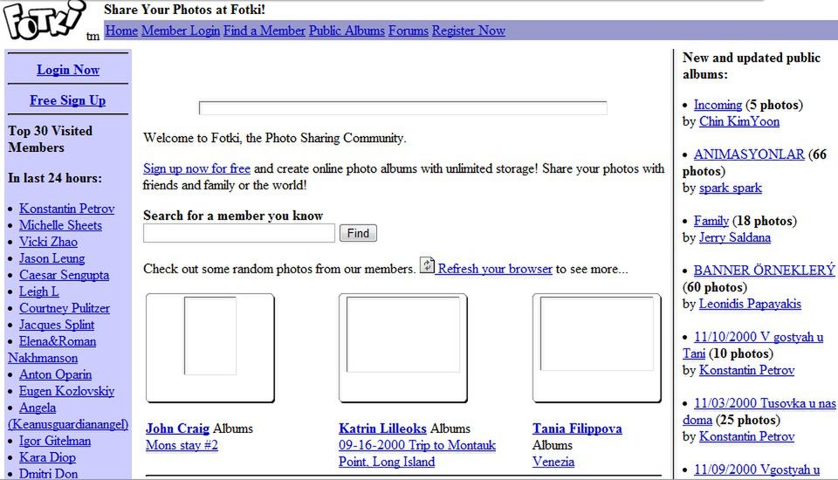838x480 pixels.
Task: Open Katrin Lilleoks' photo thumbnail
Action: 403,348
